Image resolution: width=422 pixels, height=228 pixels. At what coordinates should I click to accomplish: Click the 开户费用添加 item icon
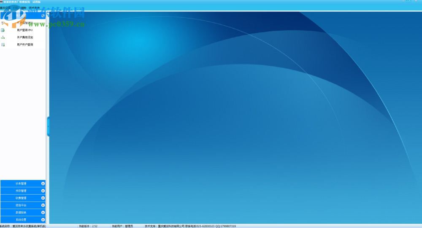pyautogui.click(x=3, y=38)
